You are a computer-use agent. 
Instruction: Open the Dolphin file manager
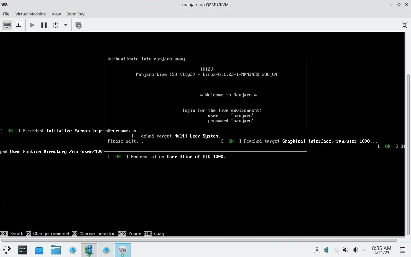[x=56, y=250]
